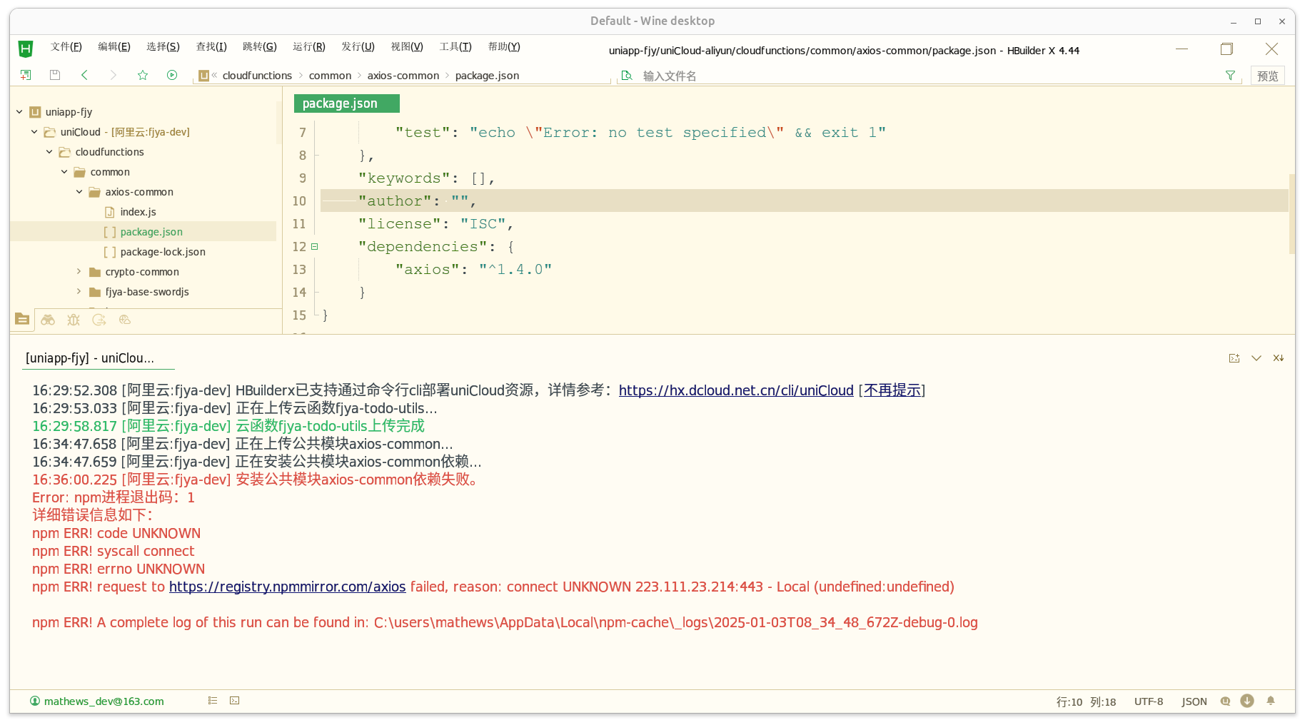
Task: Open the bug debug panel icon
Action: pyautogui.click(x=74, y=320)
